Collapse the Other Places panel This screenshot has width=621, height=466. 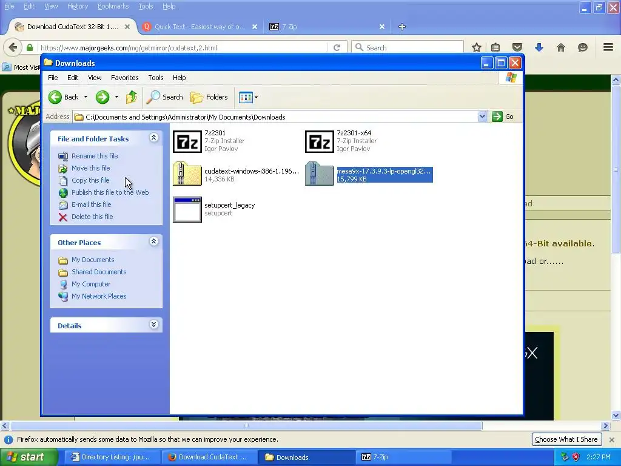pyautogui.click(x=153, y=241)
